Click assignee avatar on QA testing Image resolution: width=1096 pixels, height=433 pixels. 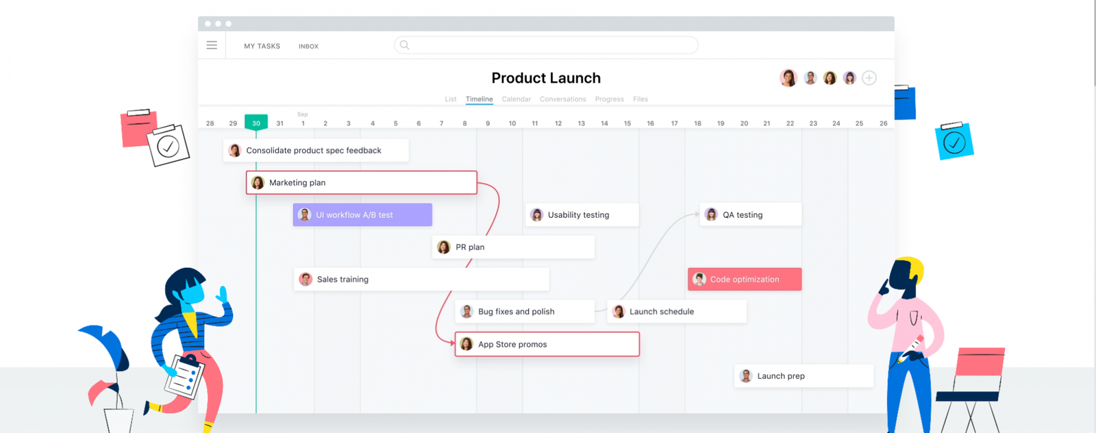(712, 215)
